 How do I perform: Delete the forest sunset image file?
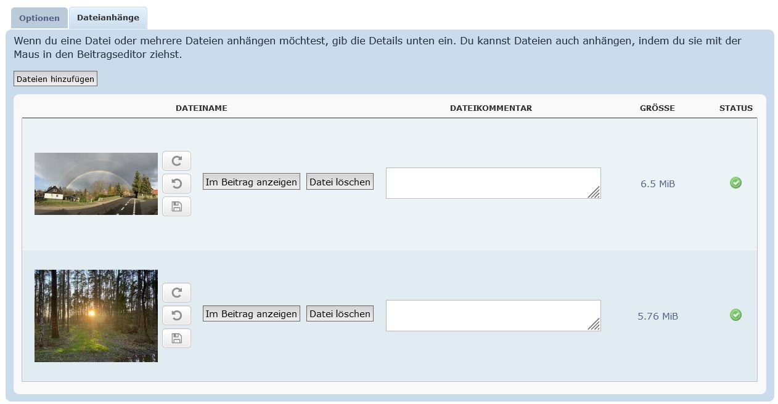point(340,313)
